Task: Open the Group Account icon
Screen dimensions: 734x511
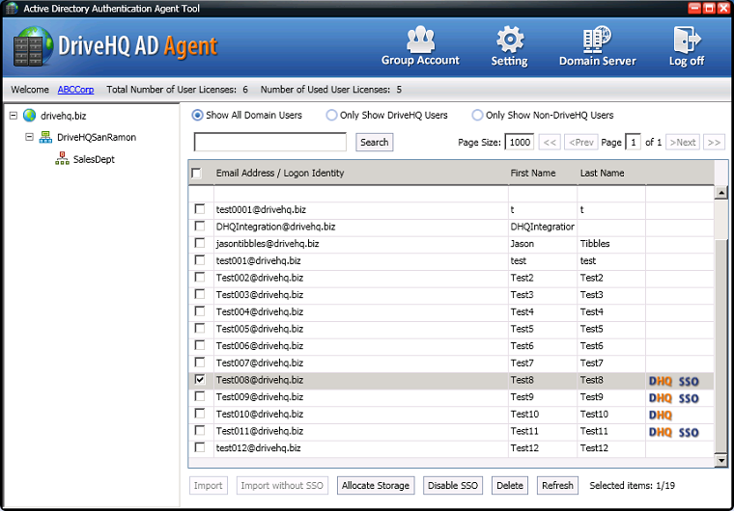Action: [420, 40]
